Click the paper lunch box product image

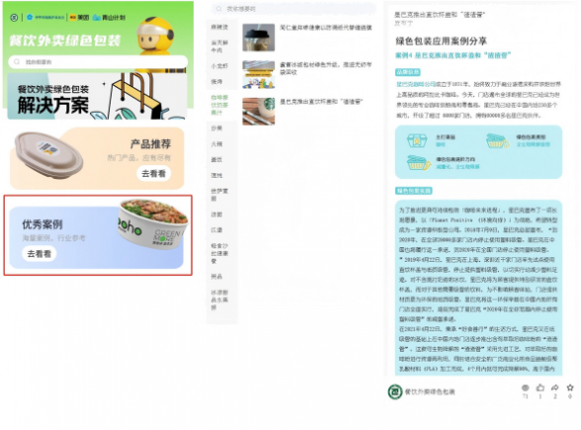click(48, 155)
